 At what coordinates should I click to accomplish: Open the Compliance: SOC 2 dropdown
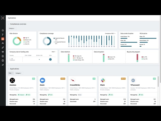110,34
